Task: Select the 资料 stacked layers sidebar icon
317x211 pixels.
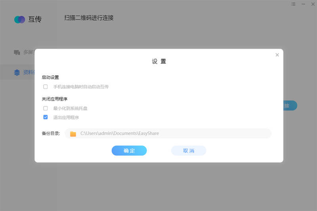Action: tap(17, 72)
